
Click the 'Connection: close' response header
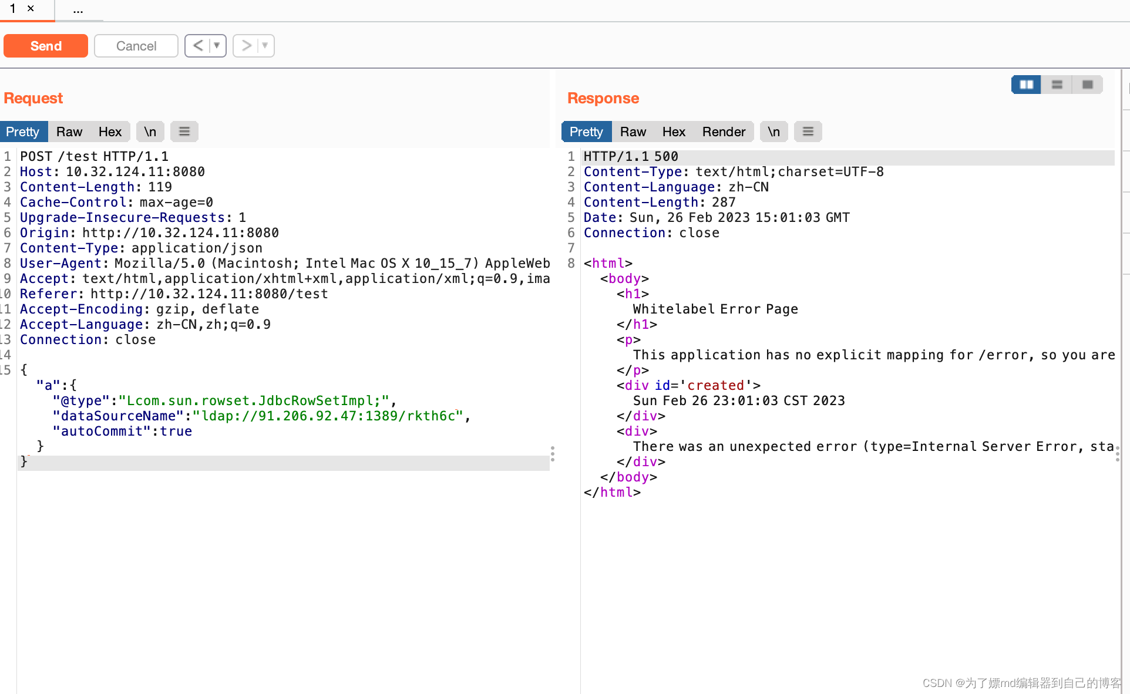pos(651,233)
